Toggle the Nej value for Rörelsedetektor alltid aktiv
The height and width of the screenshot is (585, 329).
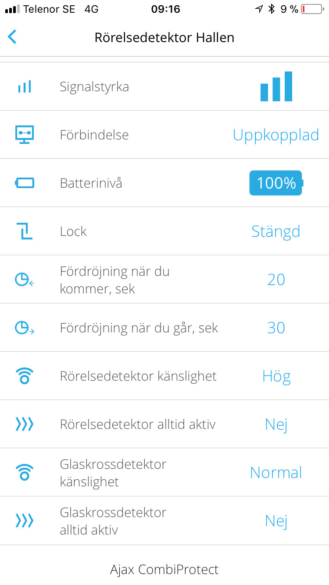pyautogui.click(x=276, y=424)
